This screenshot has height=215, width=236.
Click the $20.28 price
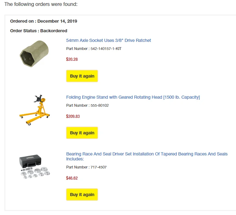pos(72,59)
